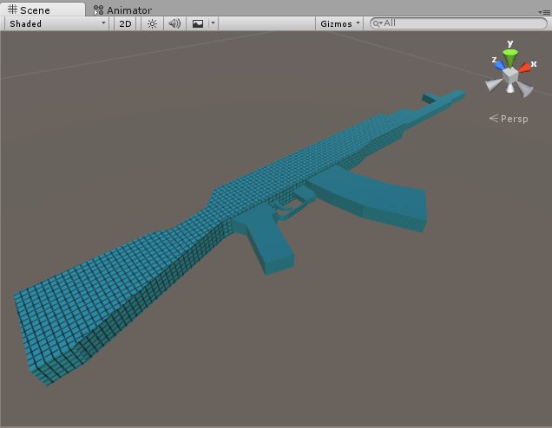Click the gray bottom-right gizmo cone

coord(525,88)
